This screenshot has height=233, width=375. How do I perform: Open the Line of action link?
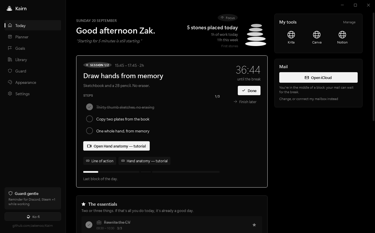(x=100, y=161)
